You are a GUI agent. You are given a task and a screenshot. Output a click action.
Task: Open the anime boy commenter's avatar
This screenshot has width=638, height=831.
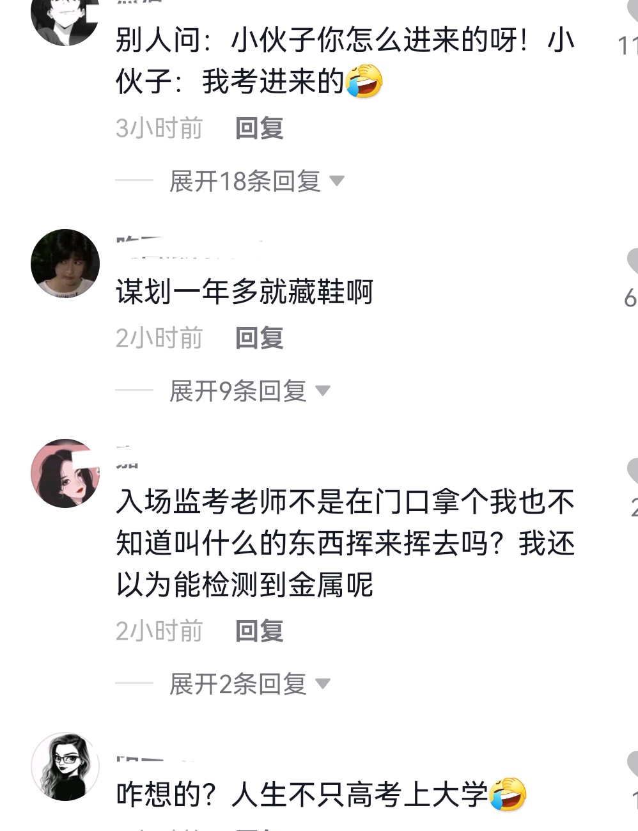65,18
